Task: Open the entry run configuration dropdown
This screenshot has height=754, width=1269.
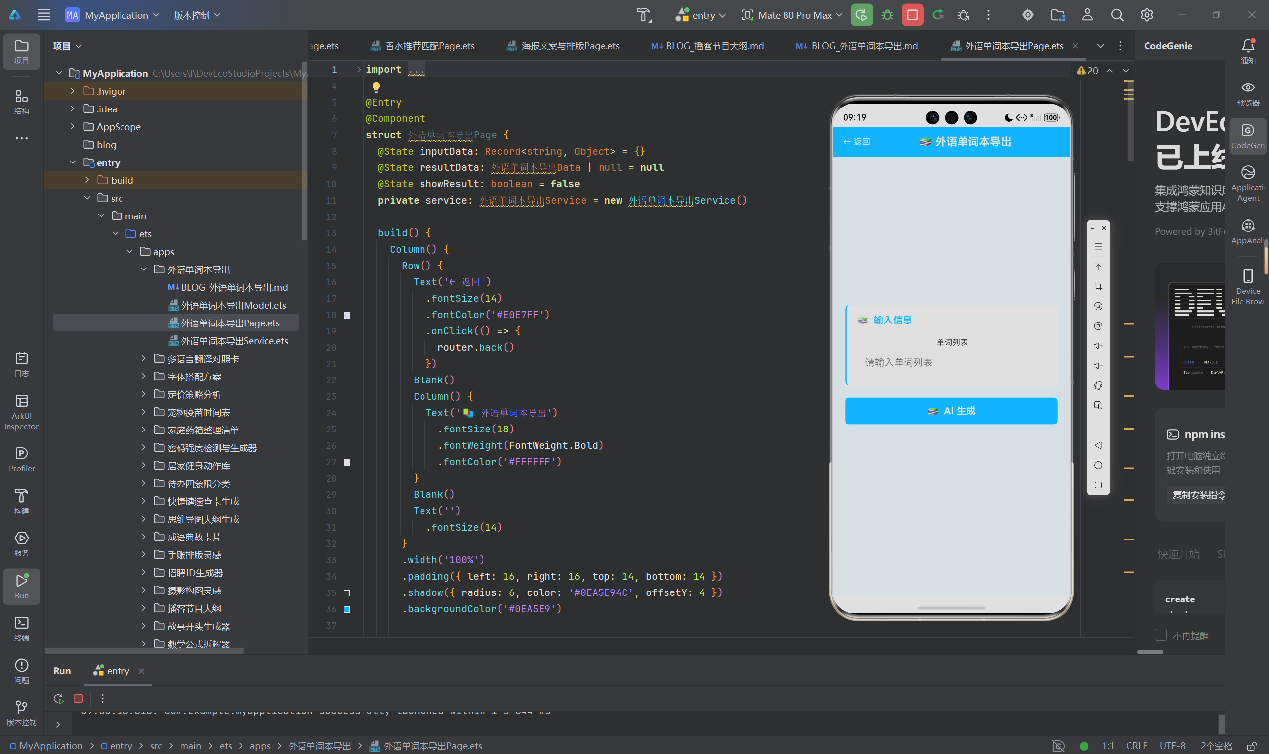Action: pos(700,15)
